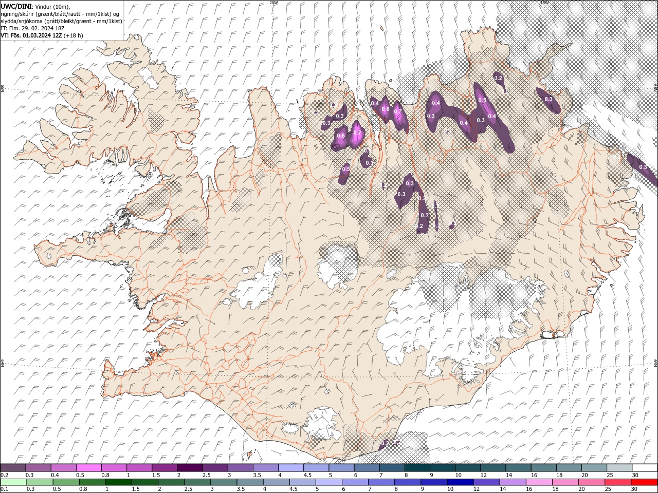Pick the dark teal snow swatch between 8 and 9

[x=417, y=468]
